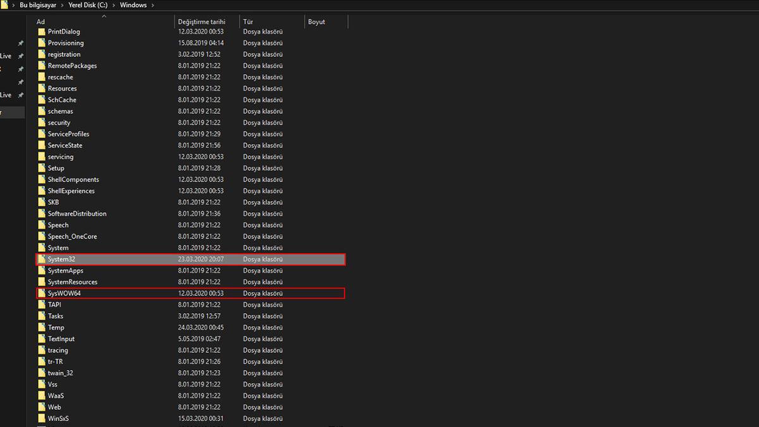Click the SysWOW64 folder icon
Viewport: 759px width, 427px height.
[x=42, y=294]
